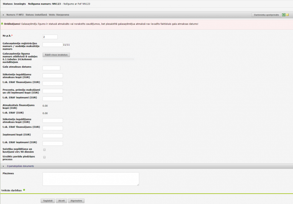This screenshot has width=293, height=204.
Task: Click the green dot beside Veiktās darbības
Action: click(24, 190)
